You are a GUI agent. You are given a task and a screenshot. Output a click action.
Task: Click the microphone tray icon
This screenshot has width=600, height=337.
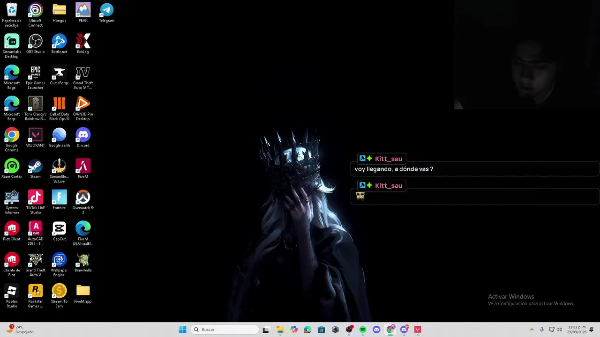click(542, 330)
